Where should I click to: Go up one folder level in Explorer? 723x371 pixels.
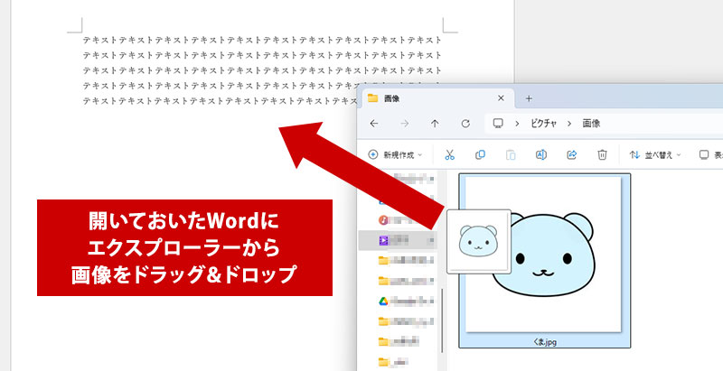click(x=435, y=124)
